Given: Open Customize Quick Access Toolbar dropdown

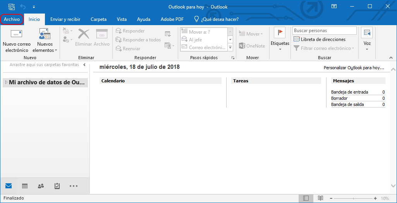Looking at the screenshot, I should (x=34, y=7).
